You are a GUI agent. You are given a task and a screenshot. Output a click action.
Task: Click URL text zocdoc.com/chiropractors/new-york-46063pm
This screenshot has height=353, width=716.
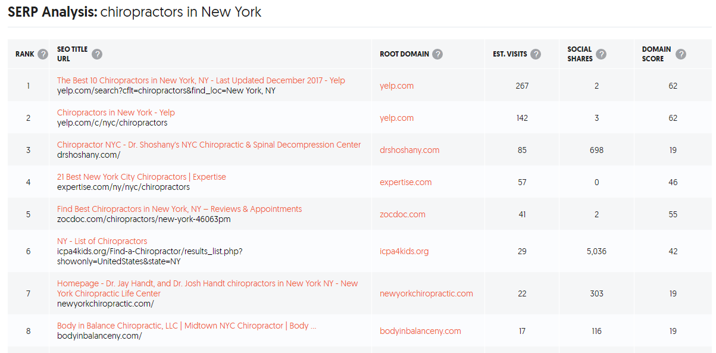pyautogui.click(x=144, y=219)
